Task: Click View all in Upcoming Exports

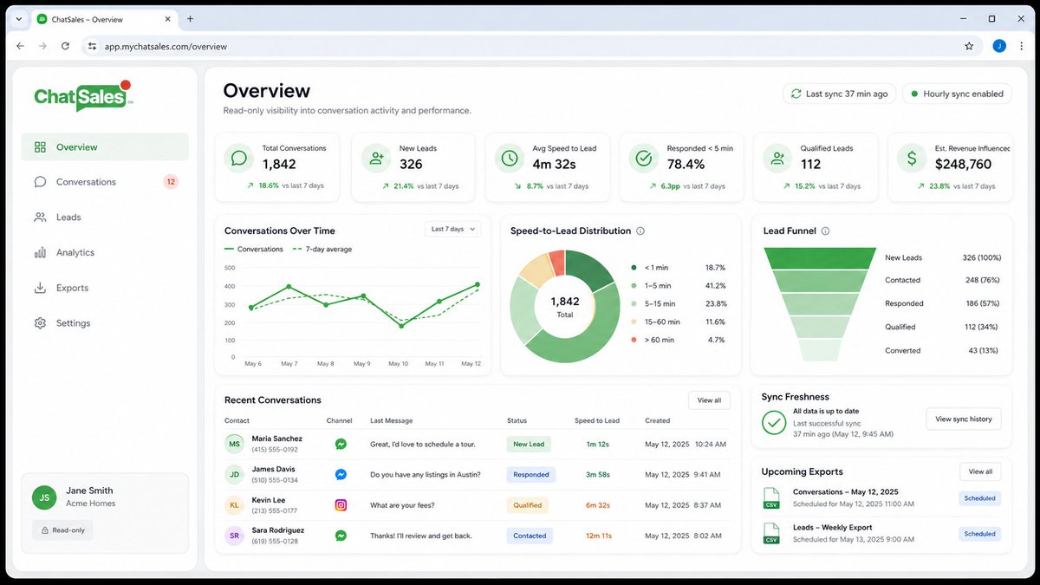Action: (x=980, y=471)
